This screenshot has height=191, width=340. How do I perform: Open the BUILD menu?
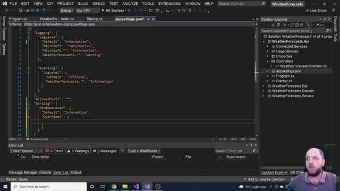[83, 4]
